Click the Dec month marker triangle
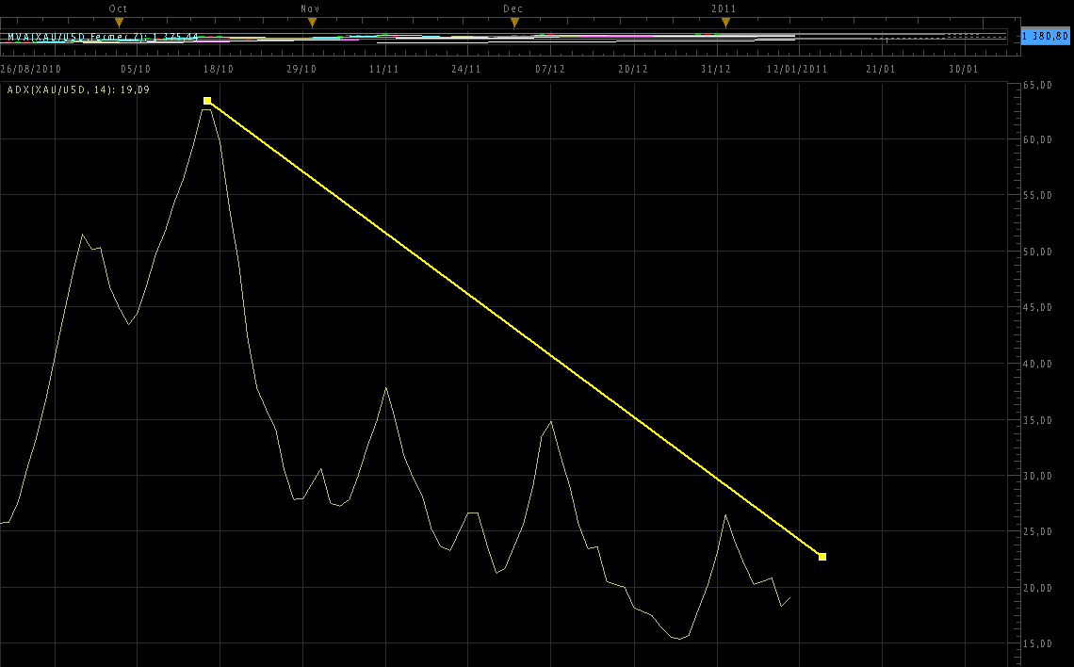Image resolution: width=1074 pixels, height=667 pixels. (514, 22)
